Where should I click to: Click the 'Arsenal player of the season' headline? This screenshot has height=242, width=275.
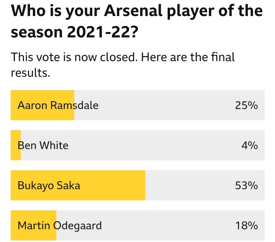137,21
